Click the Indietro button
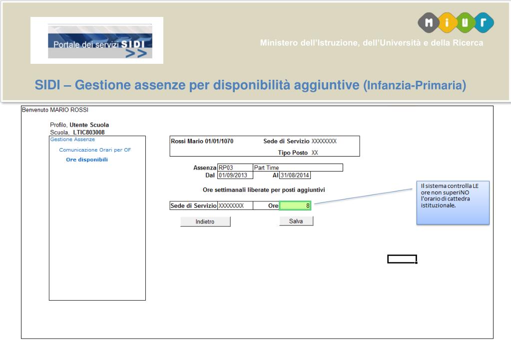The height and width of the screenshot is (353, 511). pyautogui.click(x=205, y=221)
